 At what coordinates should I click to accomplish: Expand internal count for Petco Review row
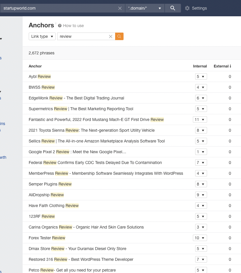pyautogui.click(x=201, y=270)
